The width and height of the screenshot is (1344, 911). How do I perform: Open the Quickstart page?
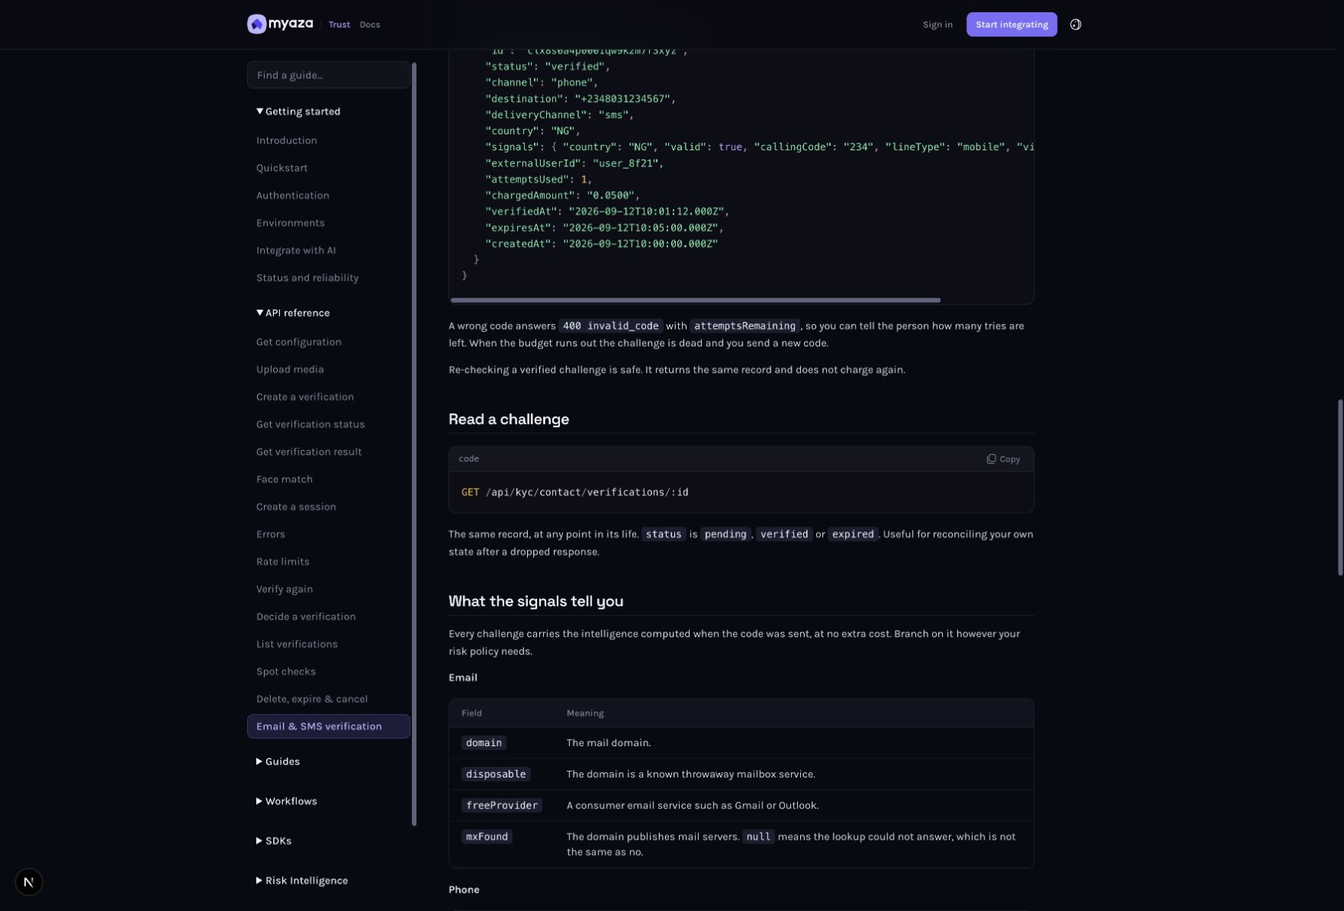point(282,168)
